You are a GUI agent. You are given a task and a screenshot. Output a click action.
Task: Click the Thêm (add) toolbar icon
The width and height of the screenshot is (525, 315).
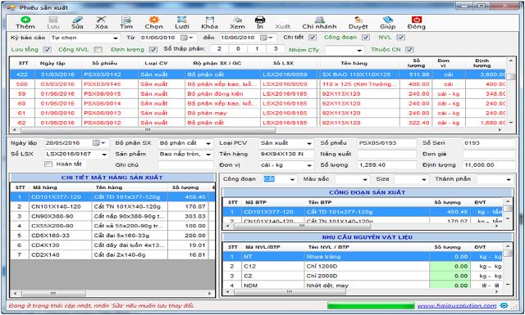pos(25,20)
